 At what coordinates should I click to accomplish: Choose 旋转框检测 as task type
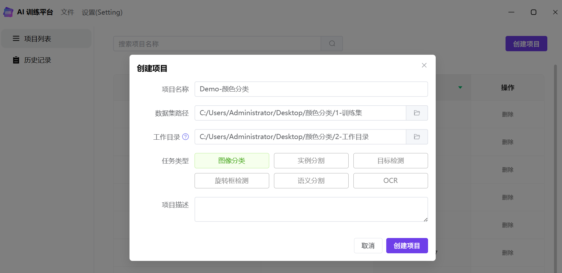coord(232,181)
